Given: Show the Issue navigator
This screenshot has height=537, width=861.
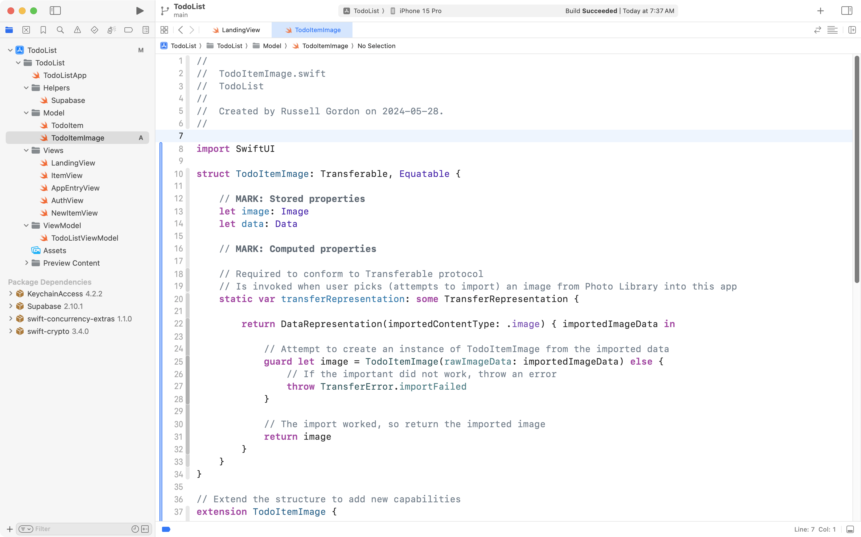Looking at the screenshot, I should click(x=77, y=30).
